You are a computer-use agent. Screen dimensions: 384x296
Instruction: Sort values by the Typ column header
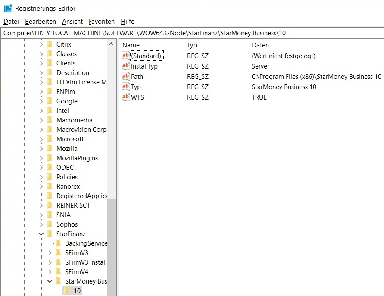click(216, 45)
